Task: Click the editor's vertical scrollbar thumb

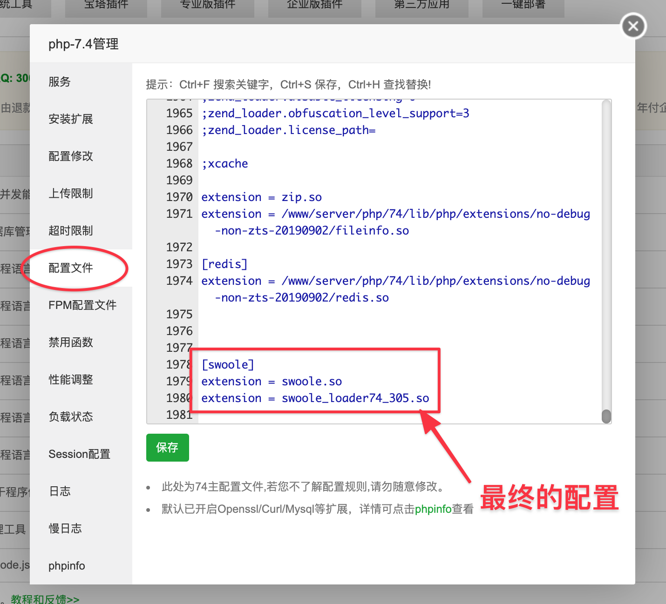Action: [x=606, y=416]
